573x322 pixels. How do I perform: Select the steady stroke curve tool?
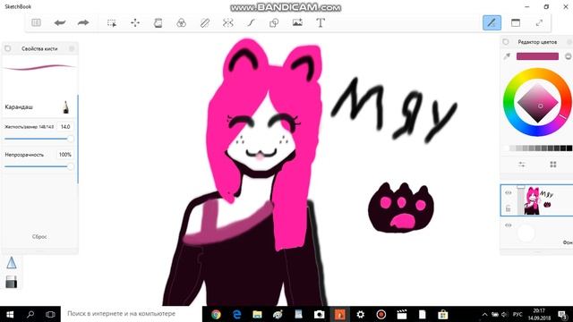(x=251, y=23)
